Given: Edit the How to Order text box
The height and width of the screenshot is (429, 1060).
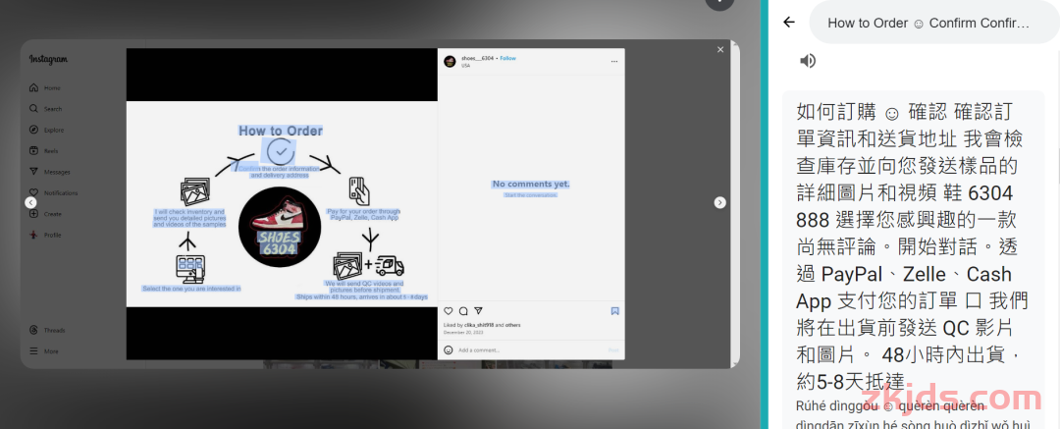Looking at the screenshot, I should coord(933,23).
